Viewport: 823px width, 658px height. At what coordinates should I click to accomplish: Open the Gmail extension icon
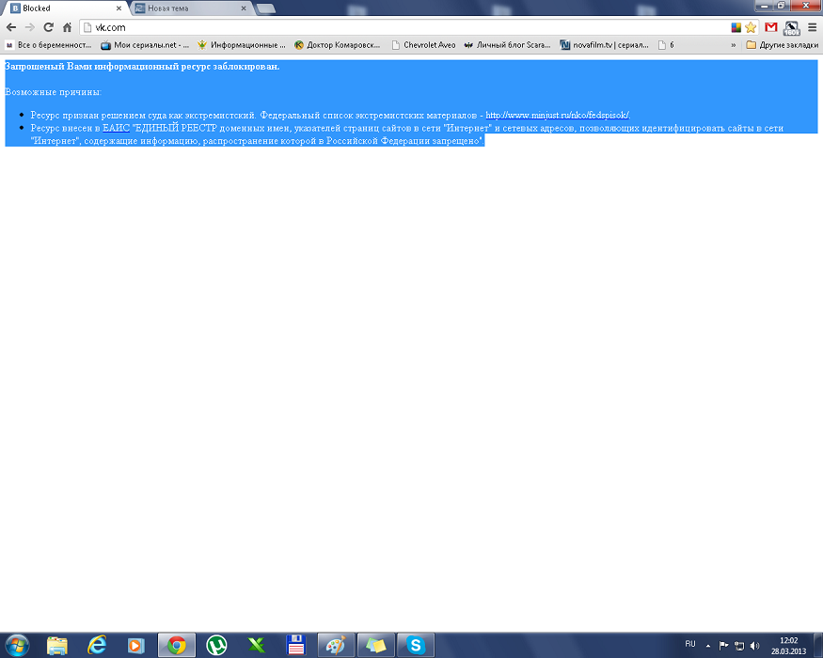click(771, 27)
